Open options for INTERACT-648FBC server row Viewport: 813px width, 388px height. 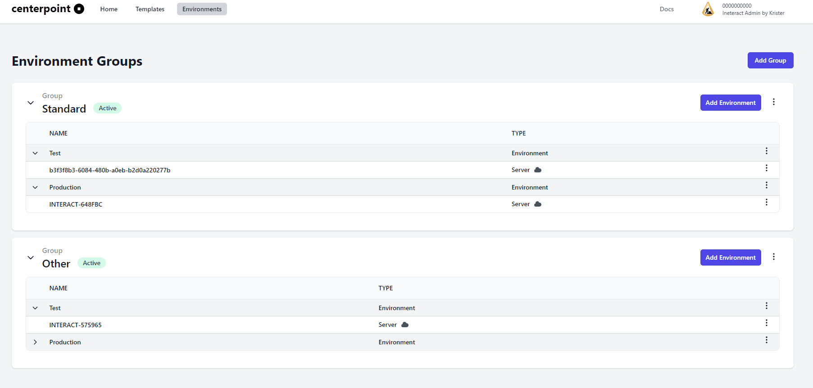coord(766,203)
